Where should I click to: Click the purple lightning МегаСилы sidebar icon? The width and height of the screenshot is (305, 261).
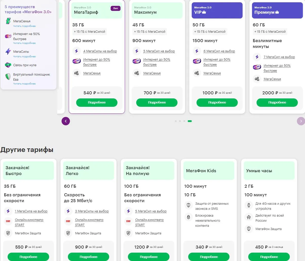[8, 51]
